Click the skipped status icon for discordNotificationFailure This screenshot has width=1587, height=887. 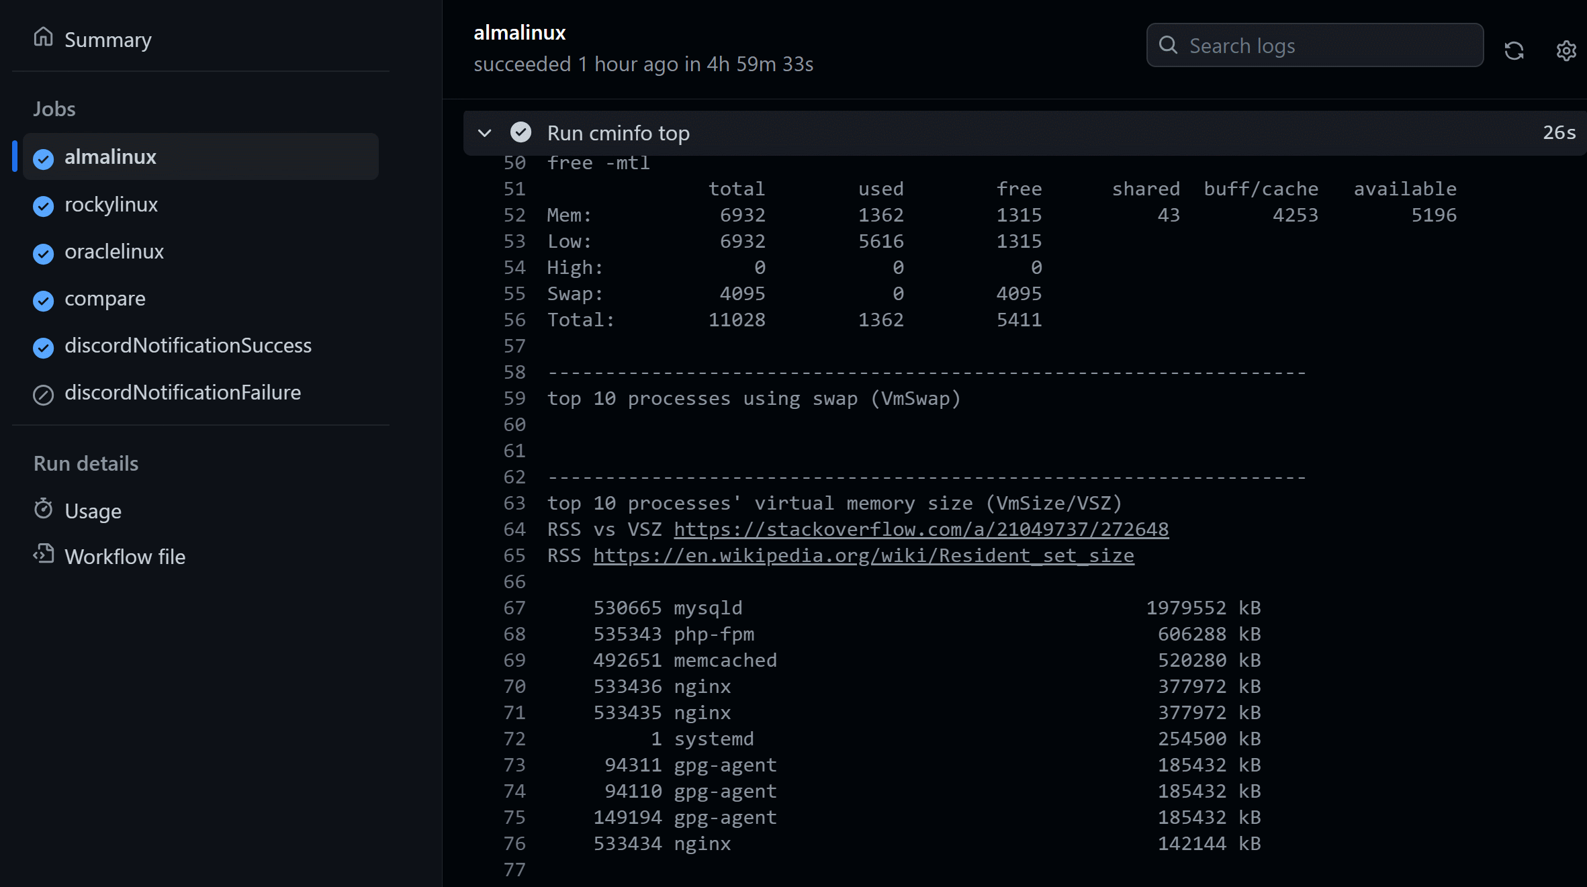click(x=43, y=394)
